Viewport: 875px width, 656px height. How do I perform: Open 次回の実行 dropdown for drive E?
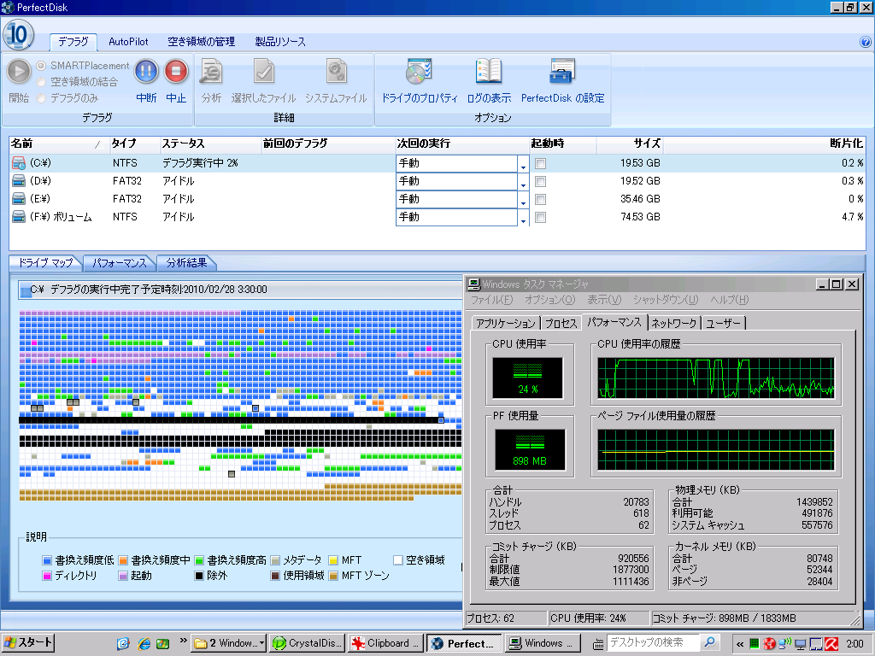pos(523,200)
